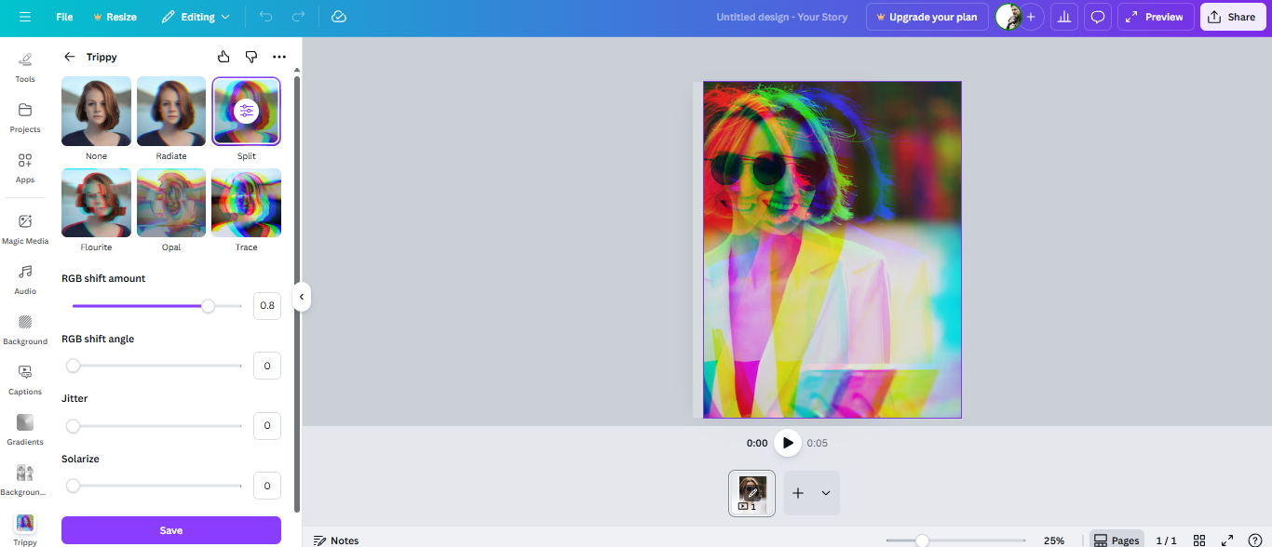Open the Editing mode dropdown
1272x547 pixels.
pyautogui.click(x=196, y=16)
